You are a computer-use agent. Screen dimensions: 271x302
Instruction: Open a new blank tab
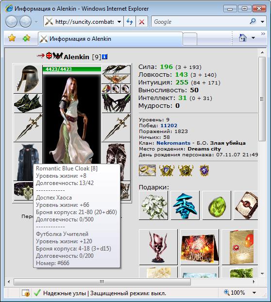coord(190,39)
